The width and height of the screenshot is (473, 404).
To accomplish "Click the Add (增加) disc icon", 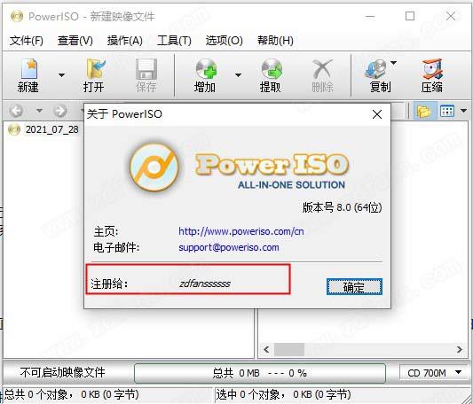I will (x=206, y=69).
